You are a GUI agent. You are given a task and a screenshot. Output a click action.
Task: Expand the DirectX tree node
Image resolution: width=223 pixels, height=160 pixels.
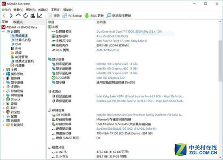click(3, 99)
